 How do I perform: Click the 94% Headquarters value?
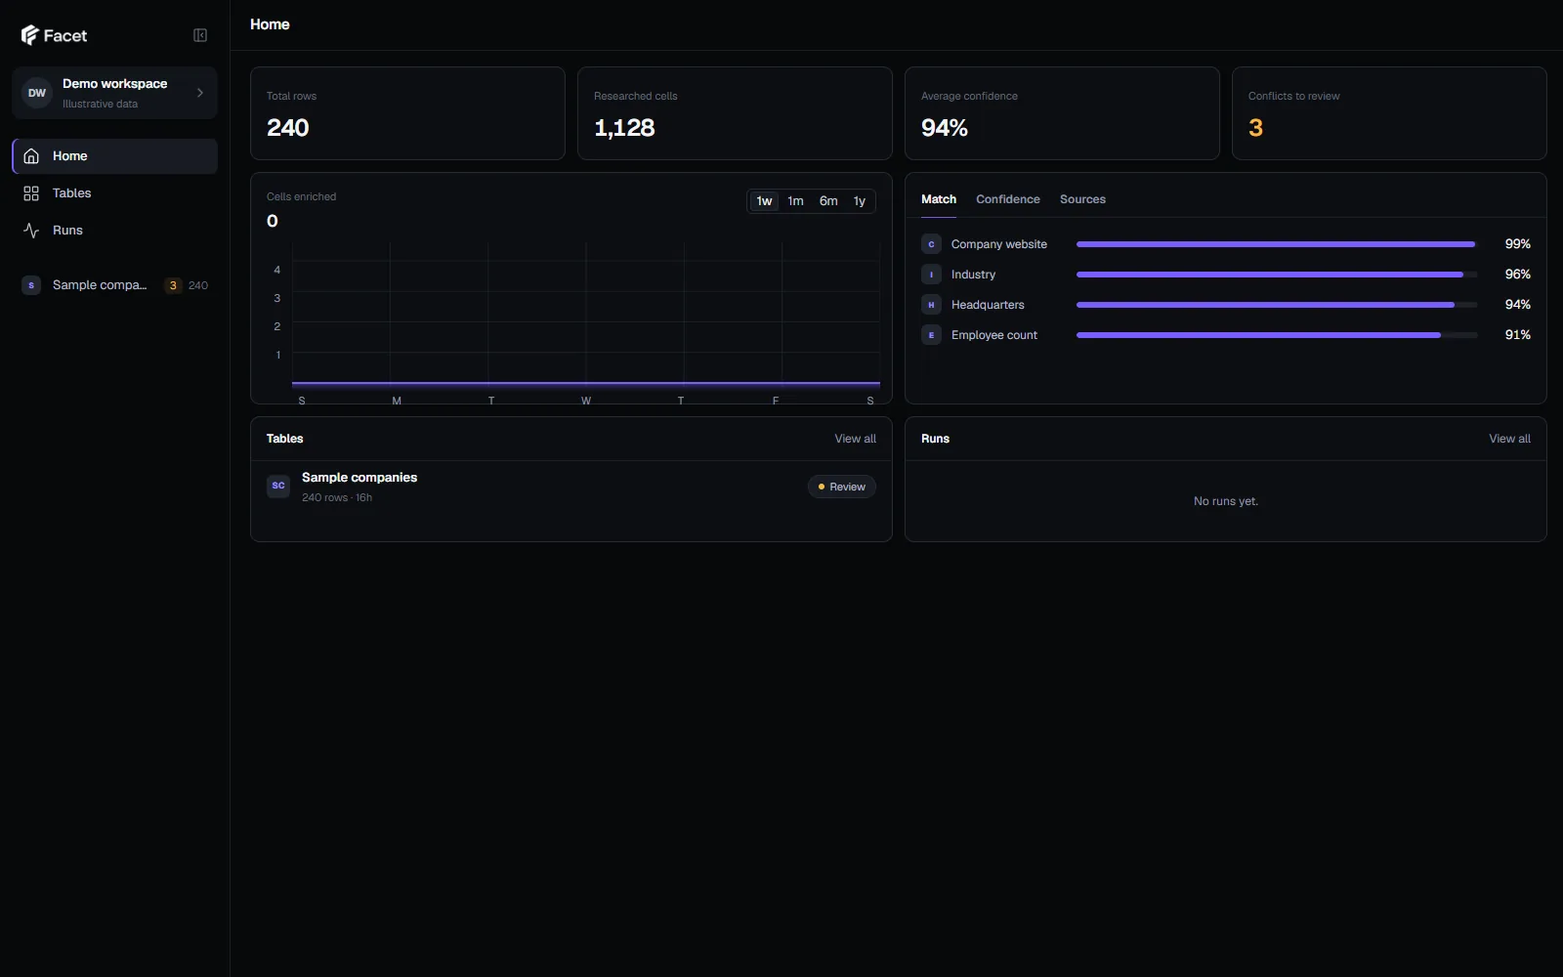point(1517,305)
